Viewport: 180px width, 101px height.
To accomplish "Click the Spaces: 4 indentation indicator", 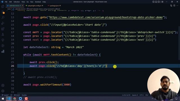I will point(135,95).
